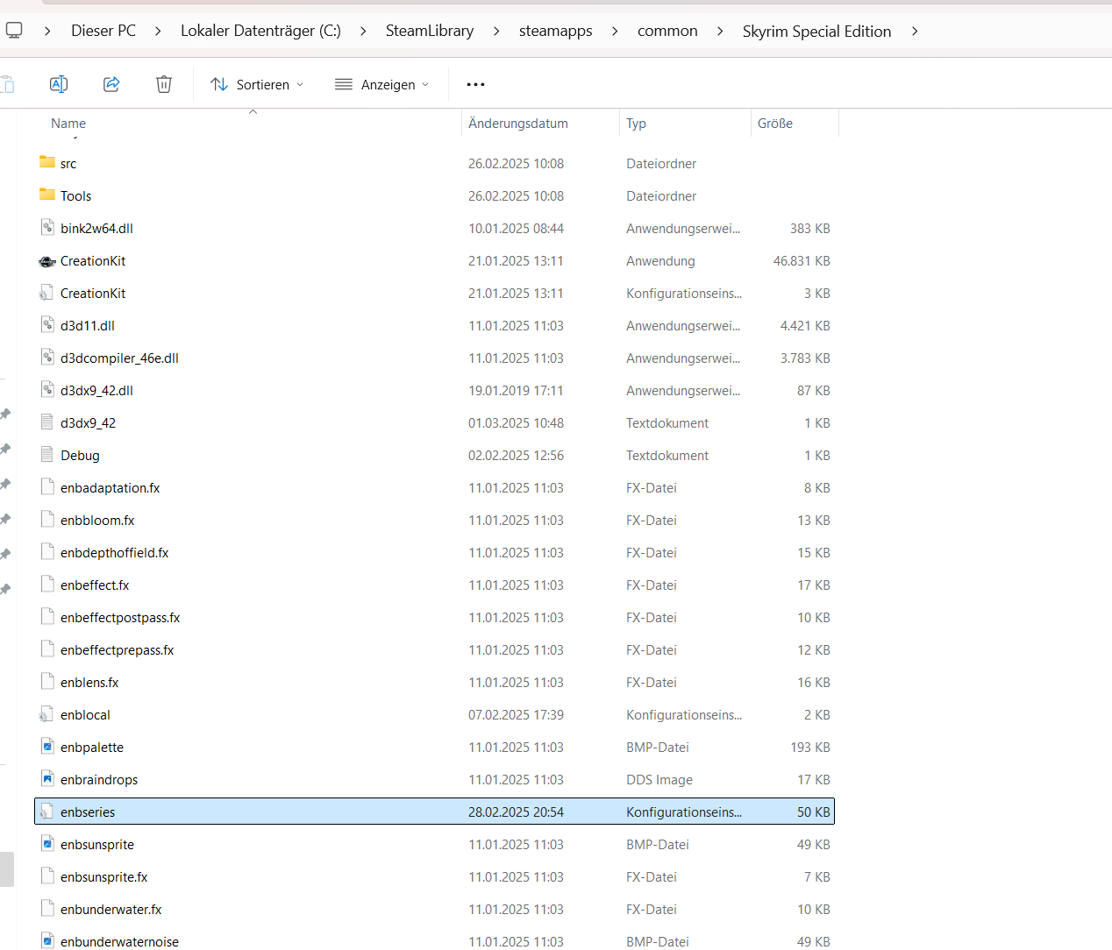The width and height of the screenshot is (1112, 950).
Task: Expand the chevron after steamapps
Action: tap(615, 31)
